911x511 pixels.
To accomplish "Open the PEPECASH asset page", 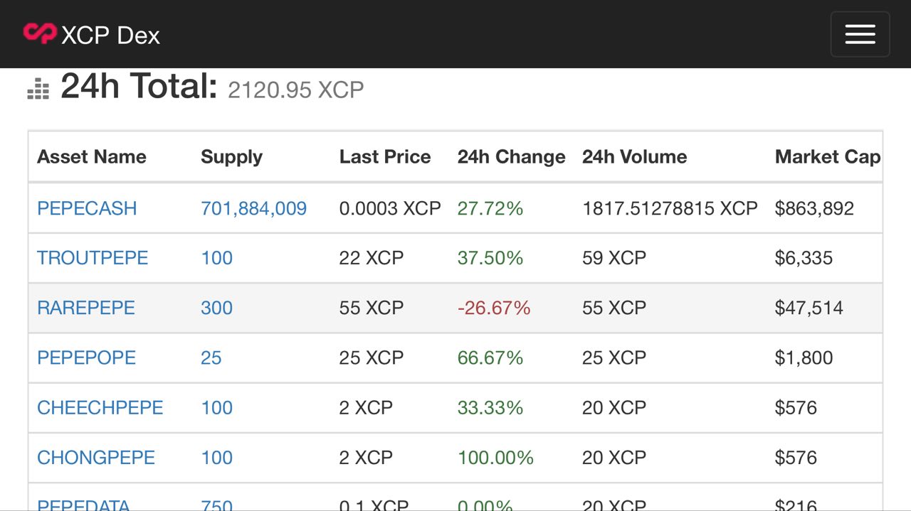I will tap(87, 208).
